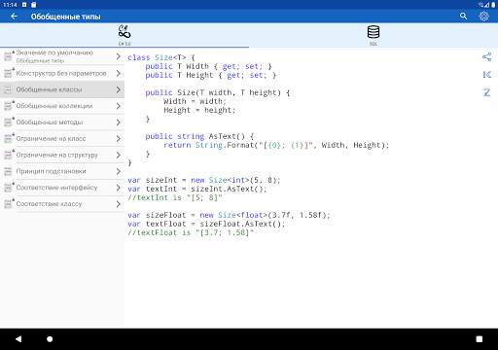
Task: Click the 'Обобщенные типы' header title
Action: pyautogui.click(x=65, y=17)
